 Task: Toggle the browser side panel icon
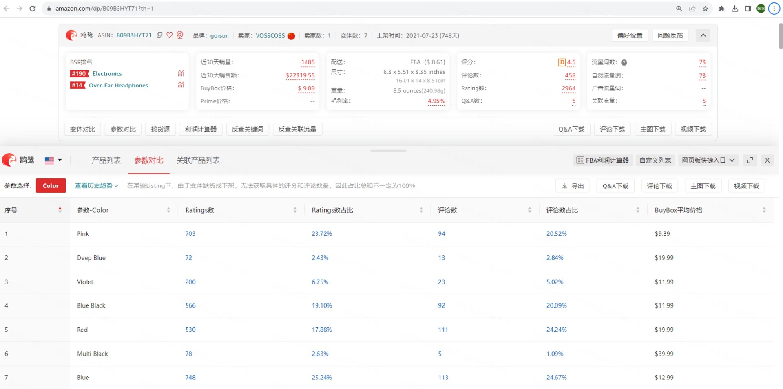tap(748, 9)
